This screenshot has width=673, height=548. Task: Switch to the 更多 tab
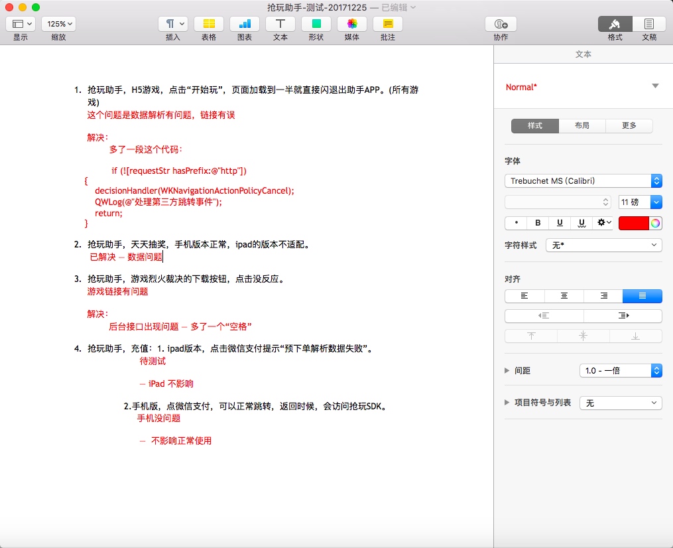coord(629,125)
